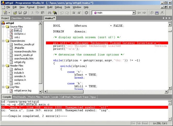Click the Find in Files icon
This screenshot has height=126, width=173.
point(55,13)
